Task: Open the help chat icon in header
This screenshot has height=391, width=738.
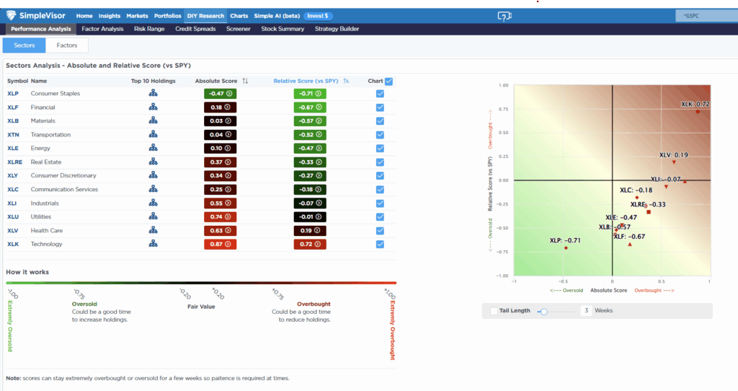Action: [x=504, y=16]
